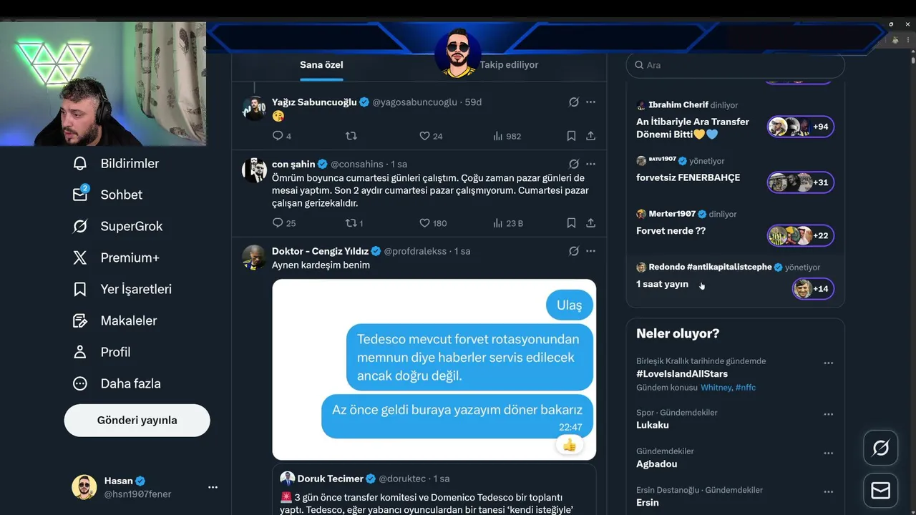The image size is (916, 515).
Task: Like con şahin's tweet
Action: click(424, 223)
